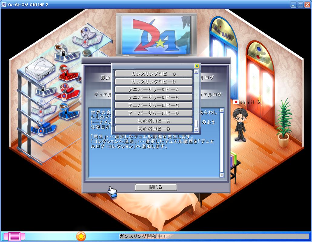Screen dimensions: 312x242
Task: Click the lobby list scroll down arrow
Action: click(x=196, y=130)
